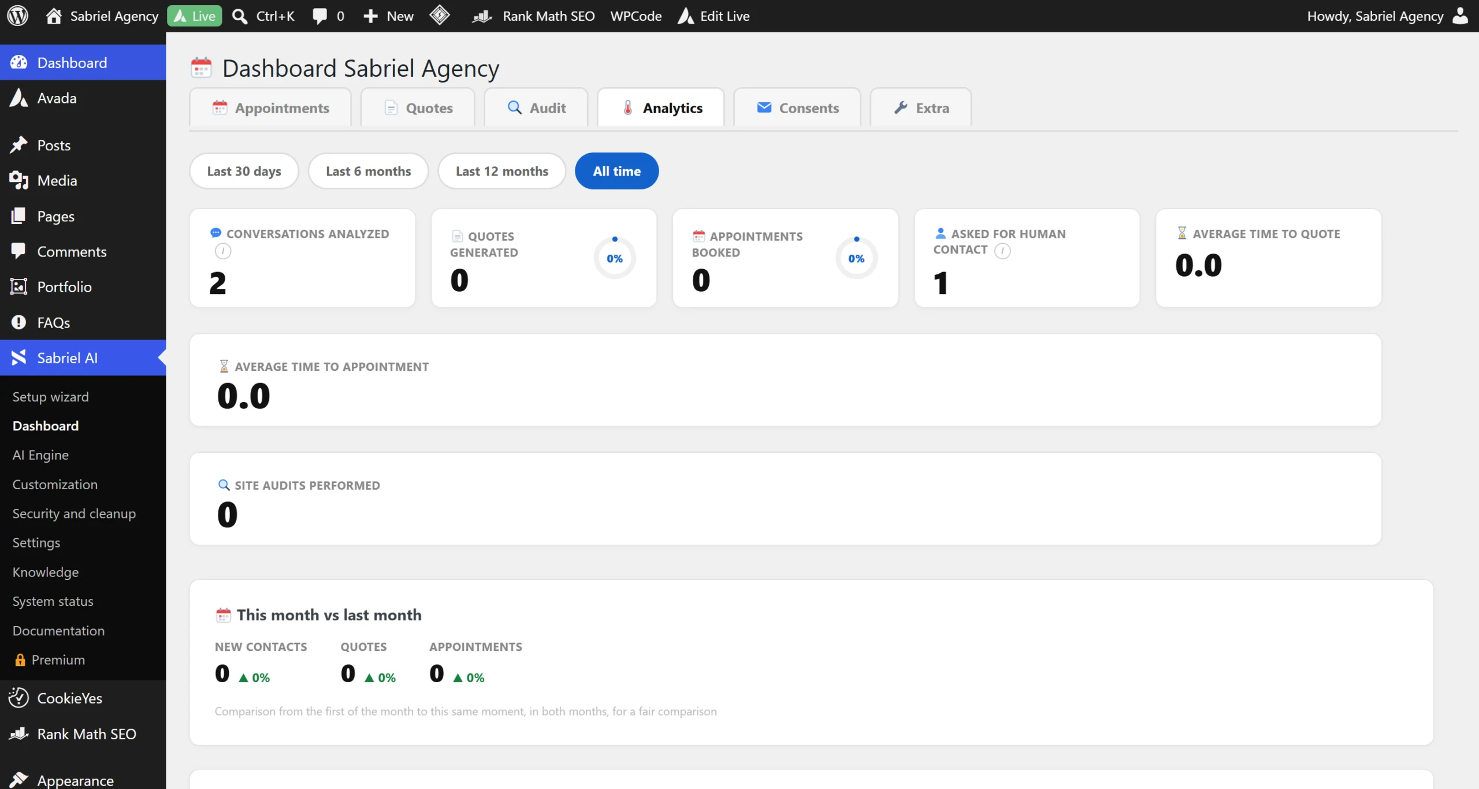
Task: Switch to the Extra tab
Action: tap(921, 107)
